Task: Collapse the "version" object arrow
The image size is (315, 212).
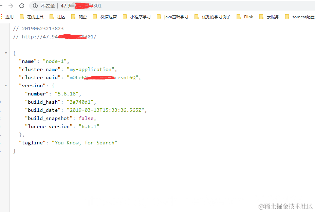Action: [6, 86]
